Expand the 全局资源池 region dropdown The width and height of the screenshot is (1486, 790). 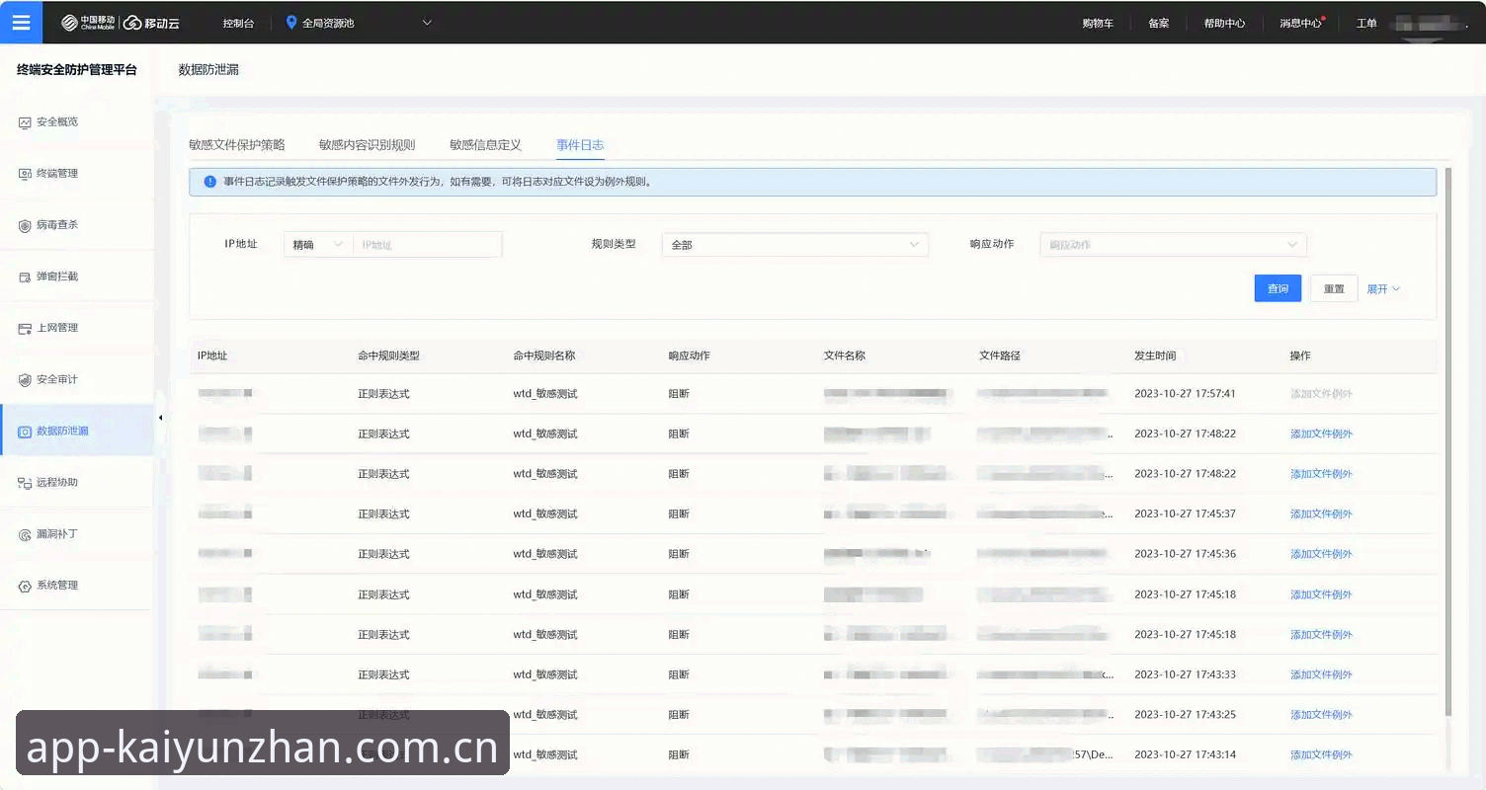[x=427, y=22]
